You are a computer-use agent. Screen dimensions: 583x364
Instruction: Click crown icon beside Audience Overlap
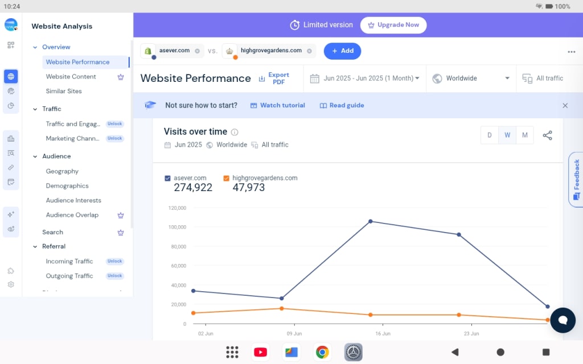(121, 215)
